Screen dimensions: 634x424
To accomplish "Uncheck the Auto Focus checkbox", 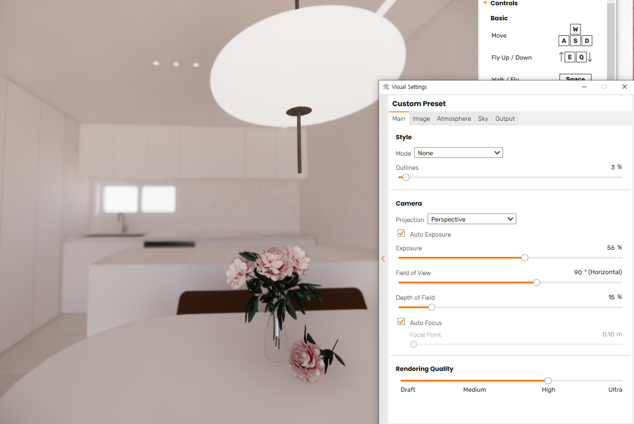I will click(401, 322).
